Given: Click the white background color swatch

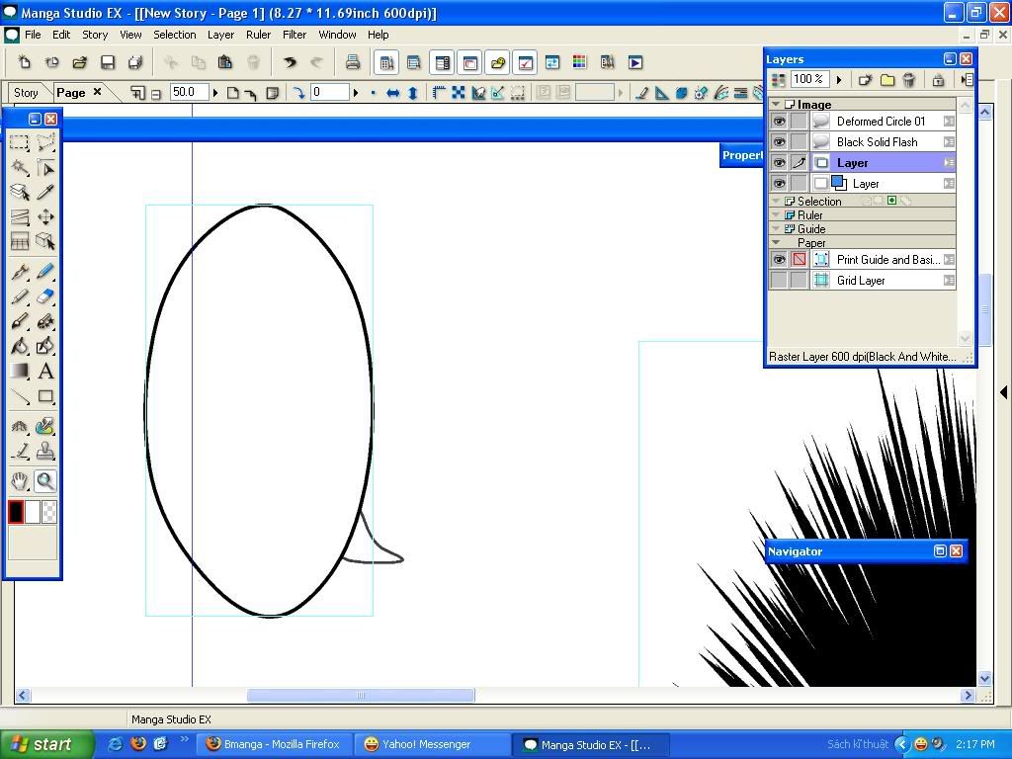Looking at the screenshot, I should [33, 512].
